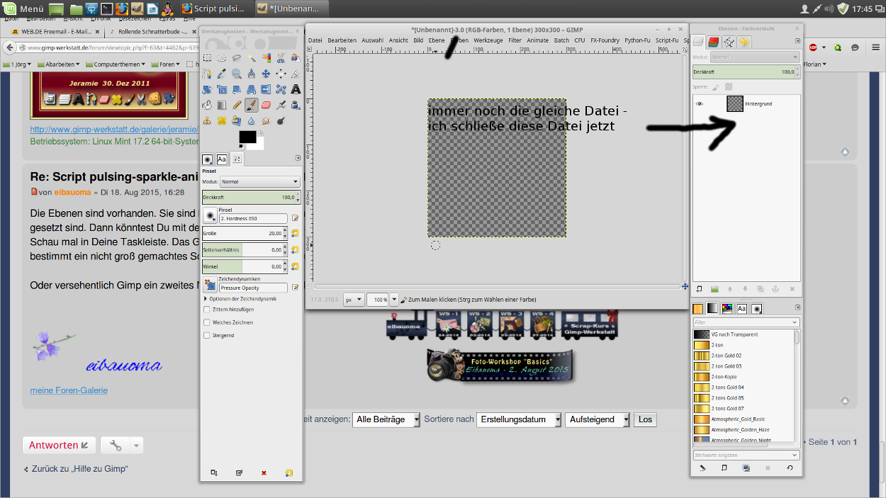
Task: Select the Text tool in toolbox
Action: (296, 89)
